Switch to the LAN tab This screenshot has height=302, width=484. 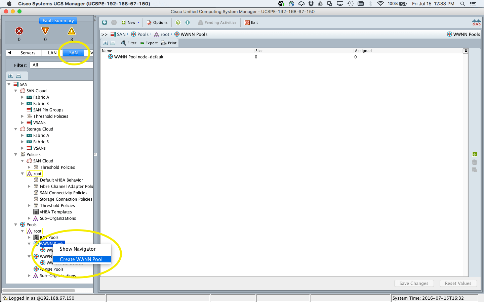click(52, 53)
